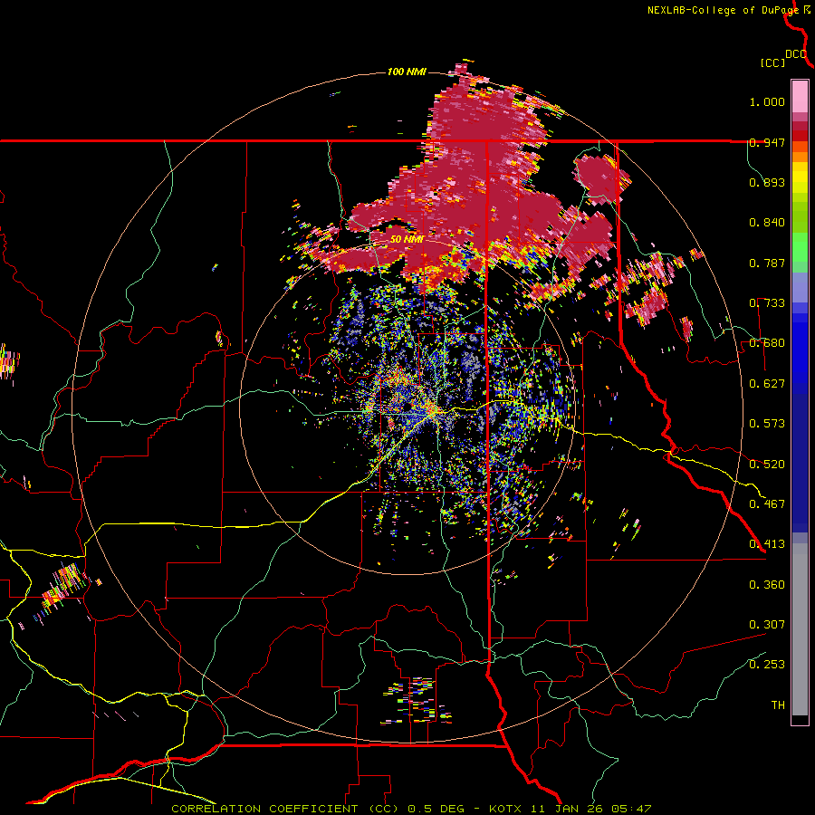815x815 pixels.
Task: Click the 1.000 colorbar value
Action: [x=767, y=101]
